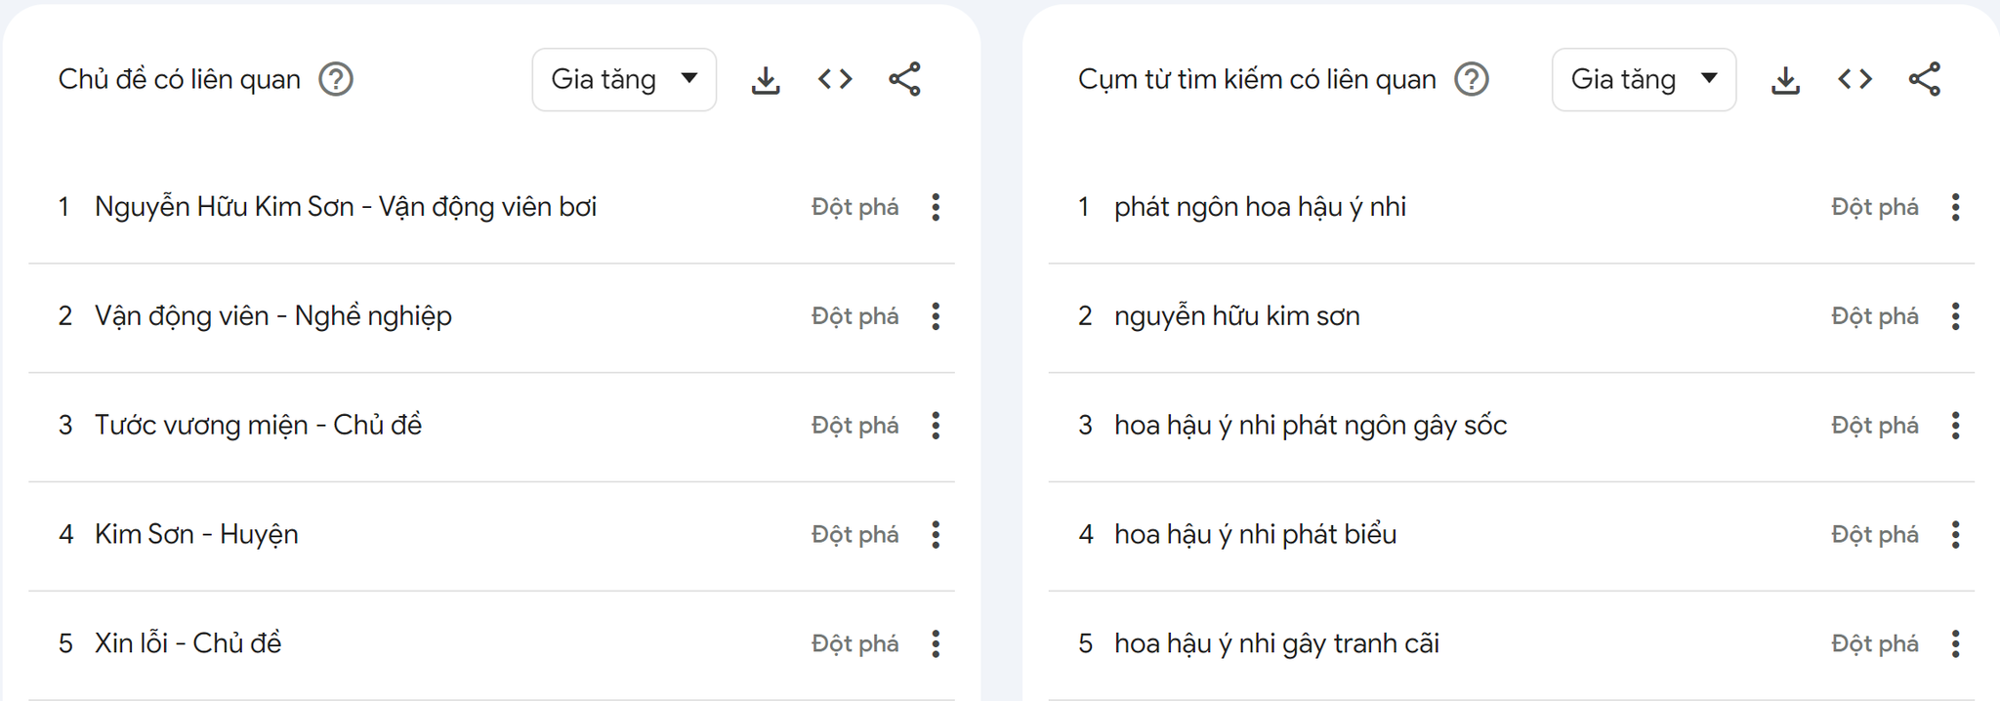The width and height of the screenshot is (2000, 701).
Task: Click Đột phá value for Nguyễn Hữu Kim Sơn topic
Action: point(855,207)
